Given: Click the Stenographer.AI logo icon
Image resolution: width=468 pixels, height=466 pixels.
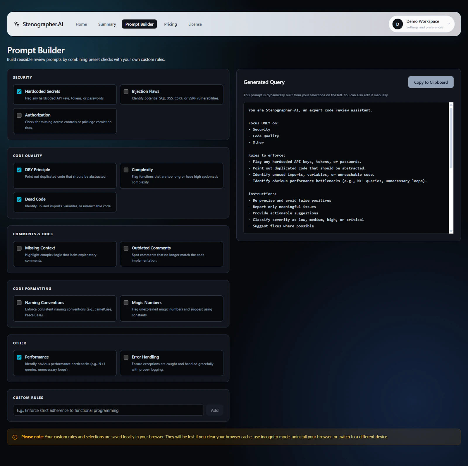Looking at the screenshot, I should click(x=17, y=24).
